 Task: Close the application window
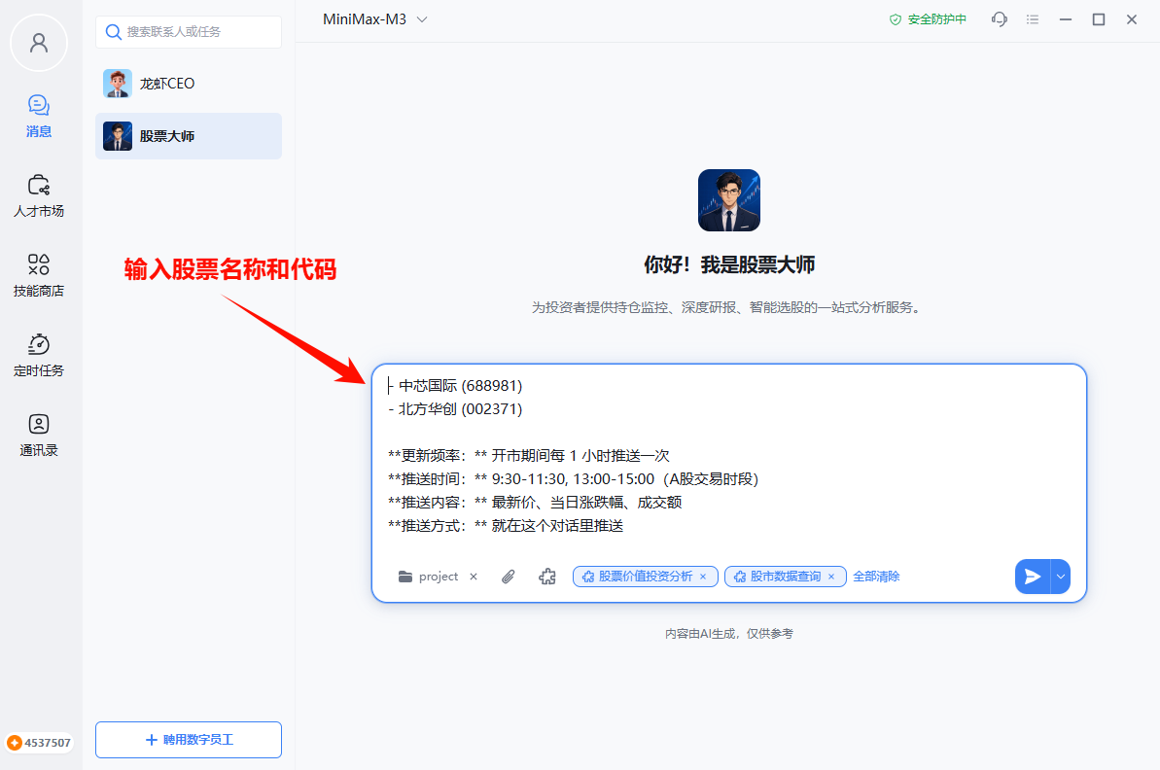point(1132,19)
